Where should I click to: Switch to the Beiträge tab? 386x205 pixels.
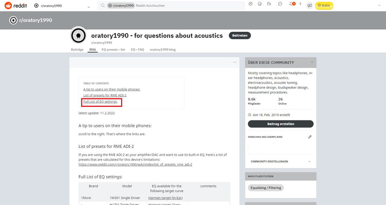point(77,50)
